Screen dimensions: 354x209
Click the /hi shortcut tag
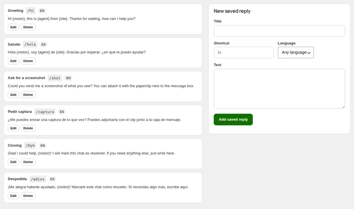(x=31, y=11)
